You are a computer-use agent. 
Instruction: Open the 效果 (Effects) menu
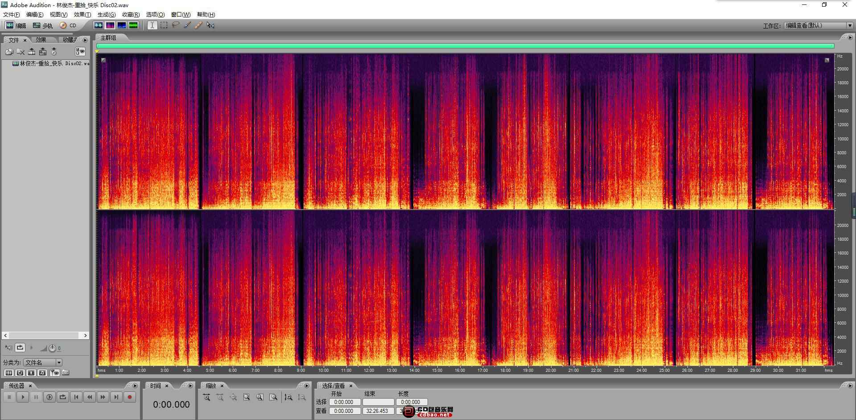(82, 15)
